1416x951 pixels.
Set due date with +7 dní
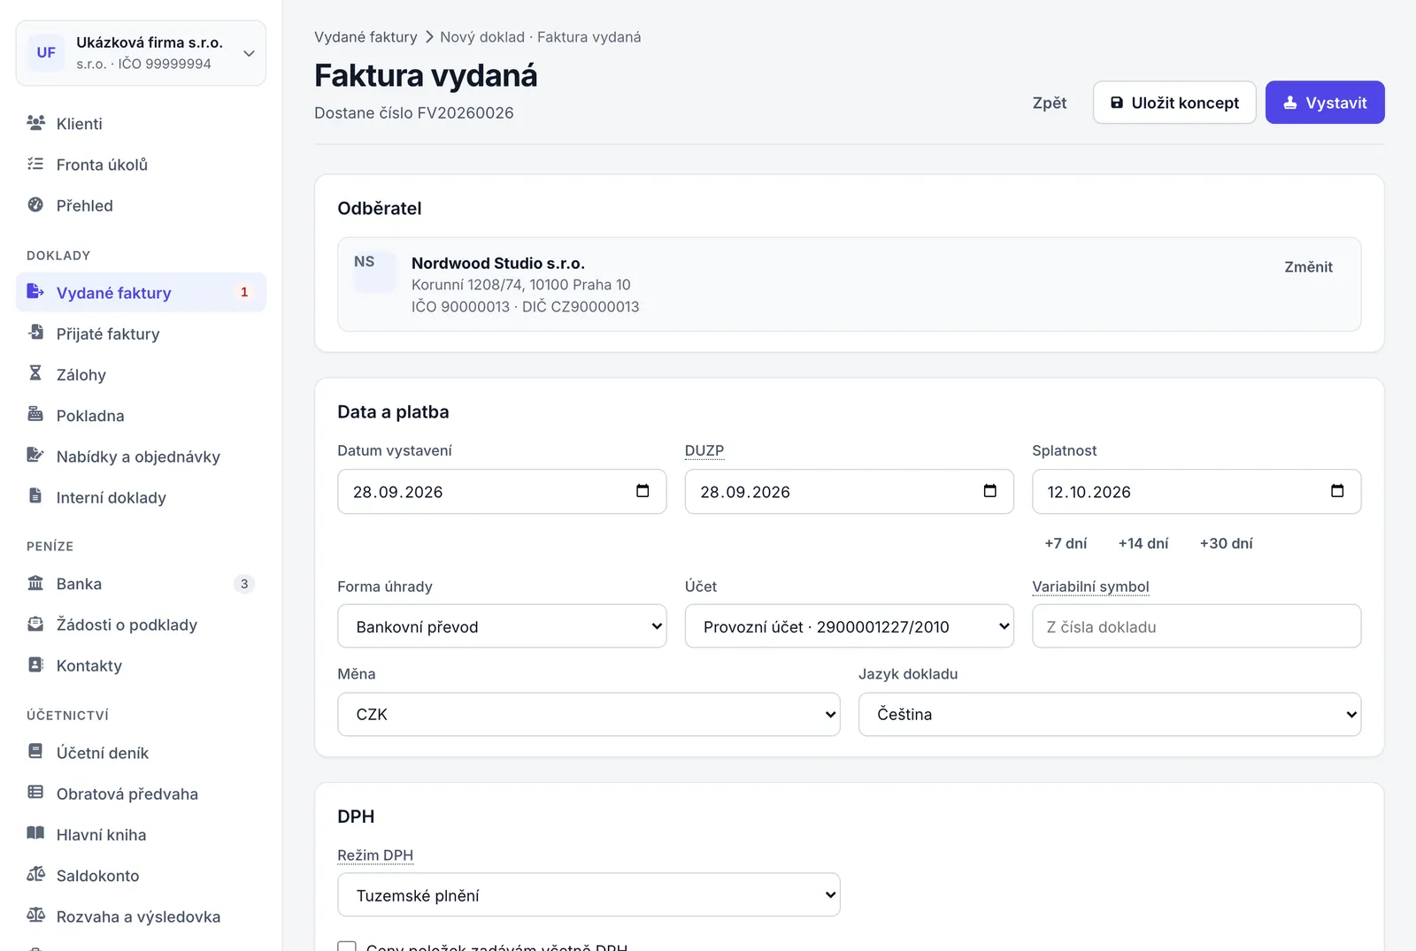pos(1066,543)
